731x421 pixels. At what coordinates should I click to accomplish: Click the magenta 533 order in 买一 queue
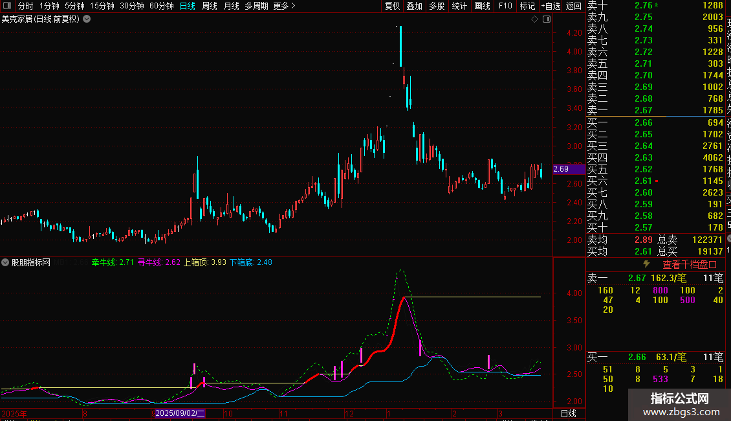coord(660,379)
